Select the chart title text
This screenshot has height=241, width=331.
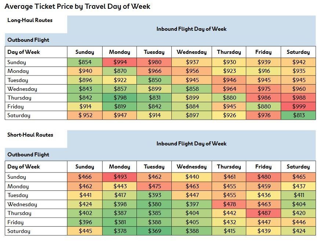(77, 7)
